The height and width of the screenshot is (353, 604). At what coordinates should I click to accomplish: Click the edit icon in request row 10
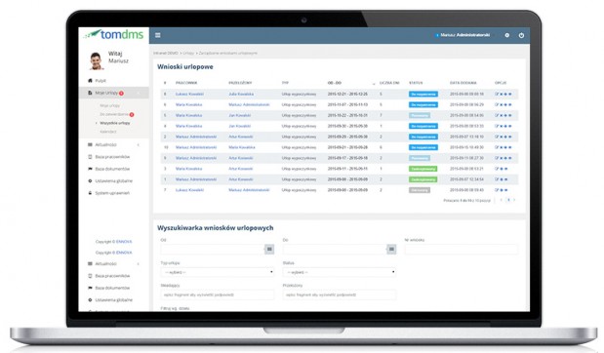497,147
